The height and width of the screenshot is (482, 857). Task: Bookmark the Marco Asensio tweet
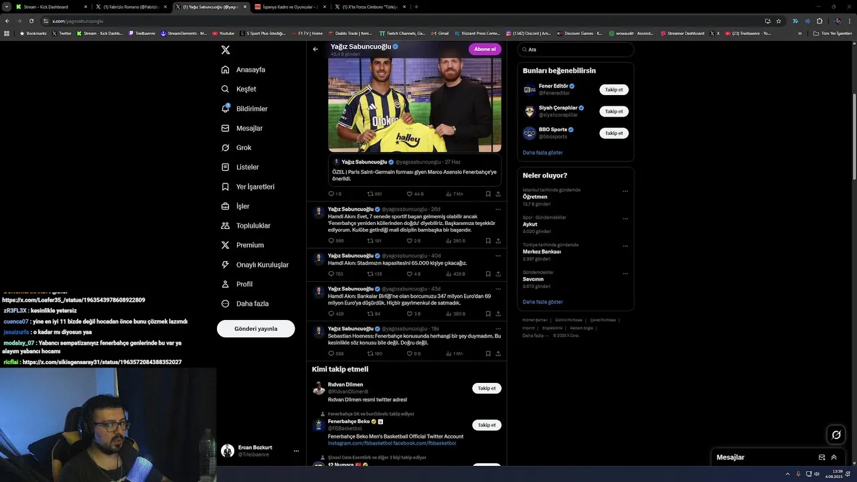pyautogui.click(x=488, y=193)
